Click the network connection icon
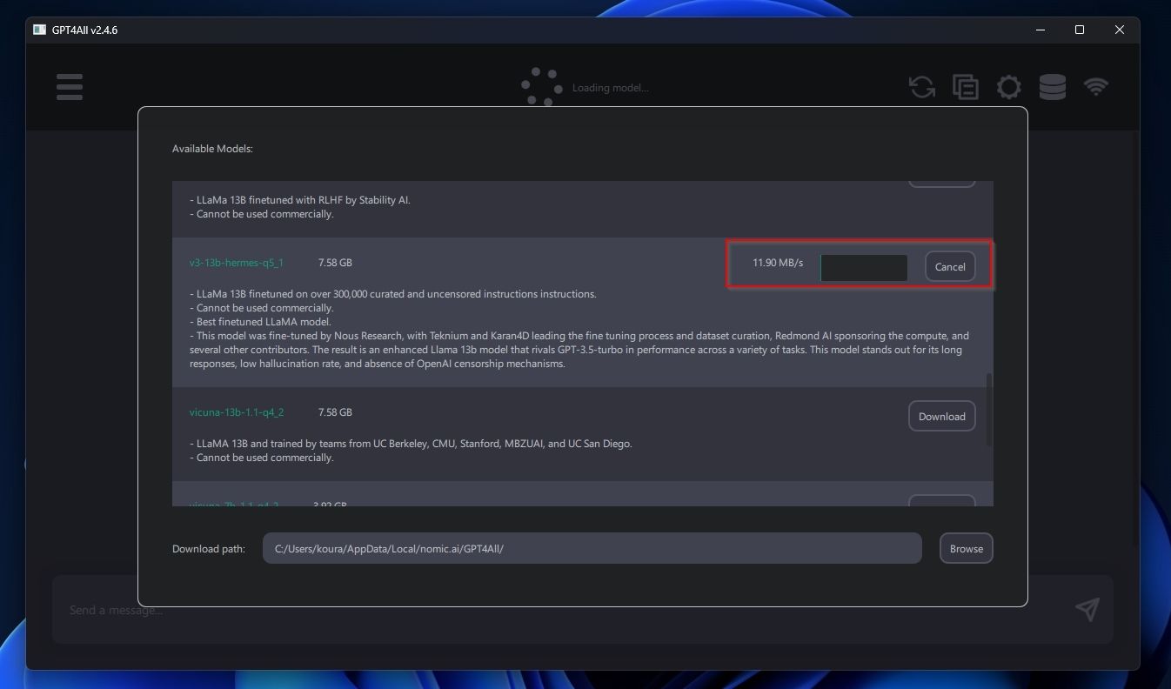Screen dimensions: 1171x689 tap(1096, 86)
